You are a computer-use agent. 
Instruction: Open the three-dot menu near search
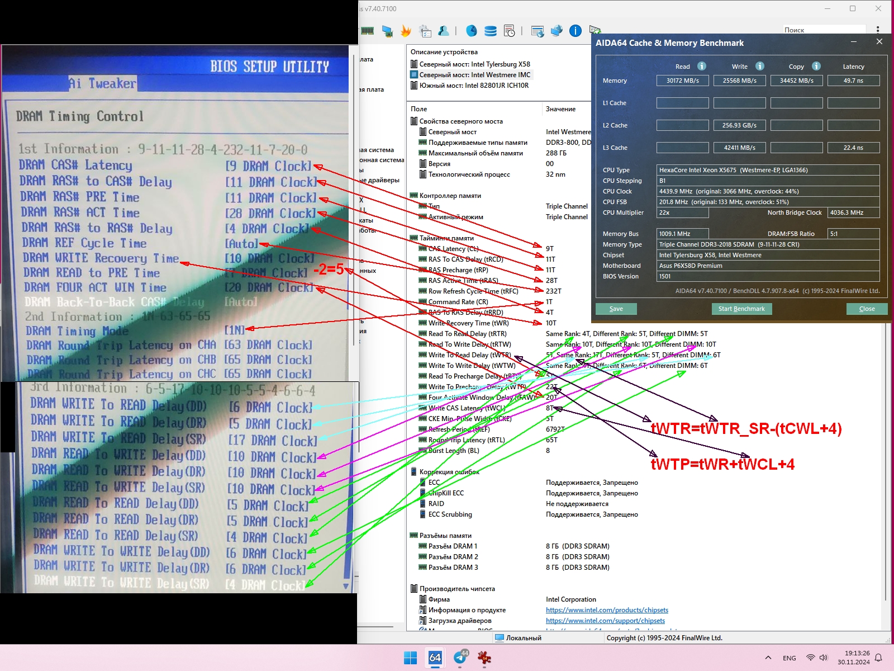pos(878,30)
